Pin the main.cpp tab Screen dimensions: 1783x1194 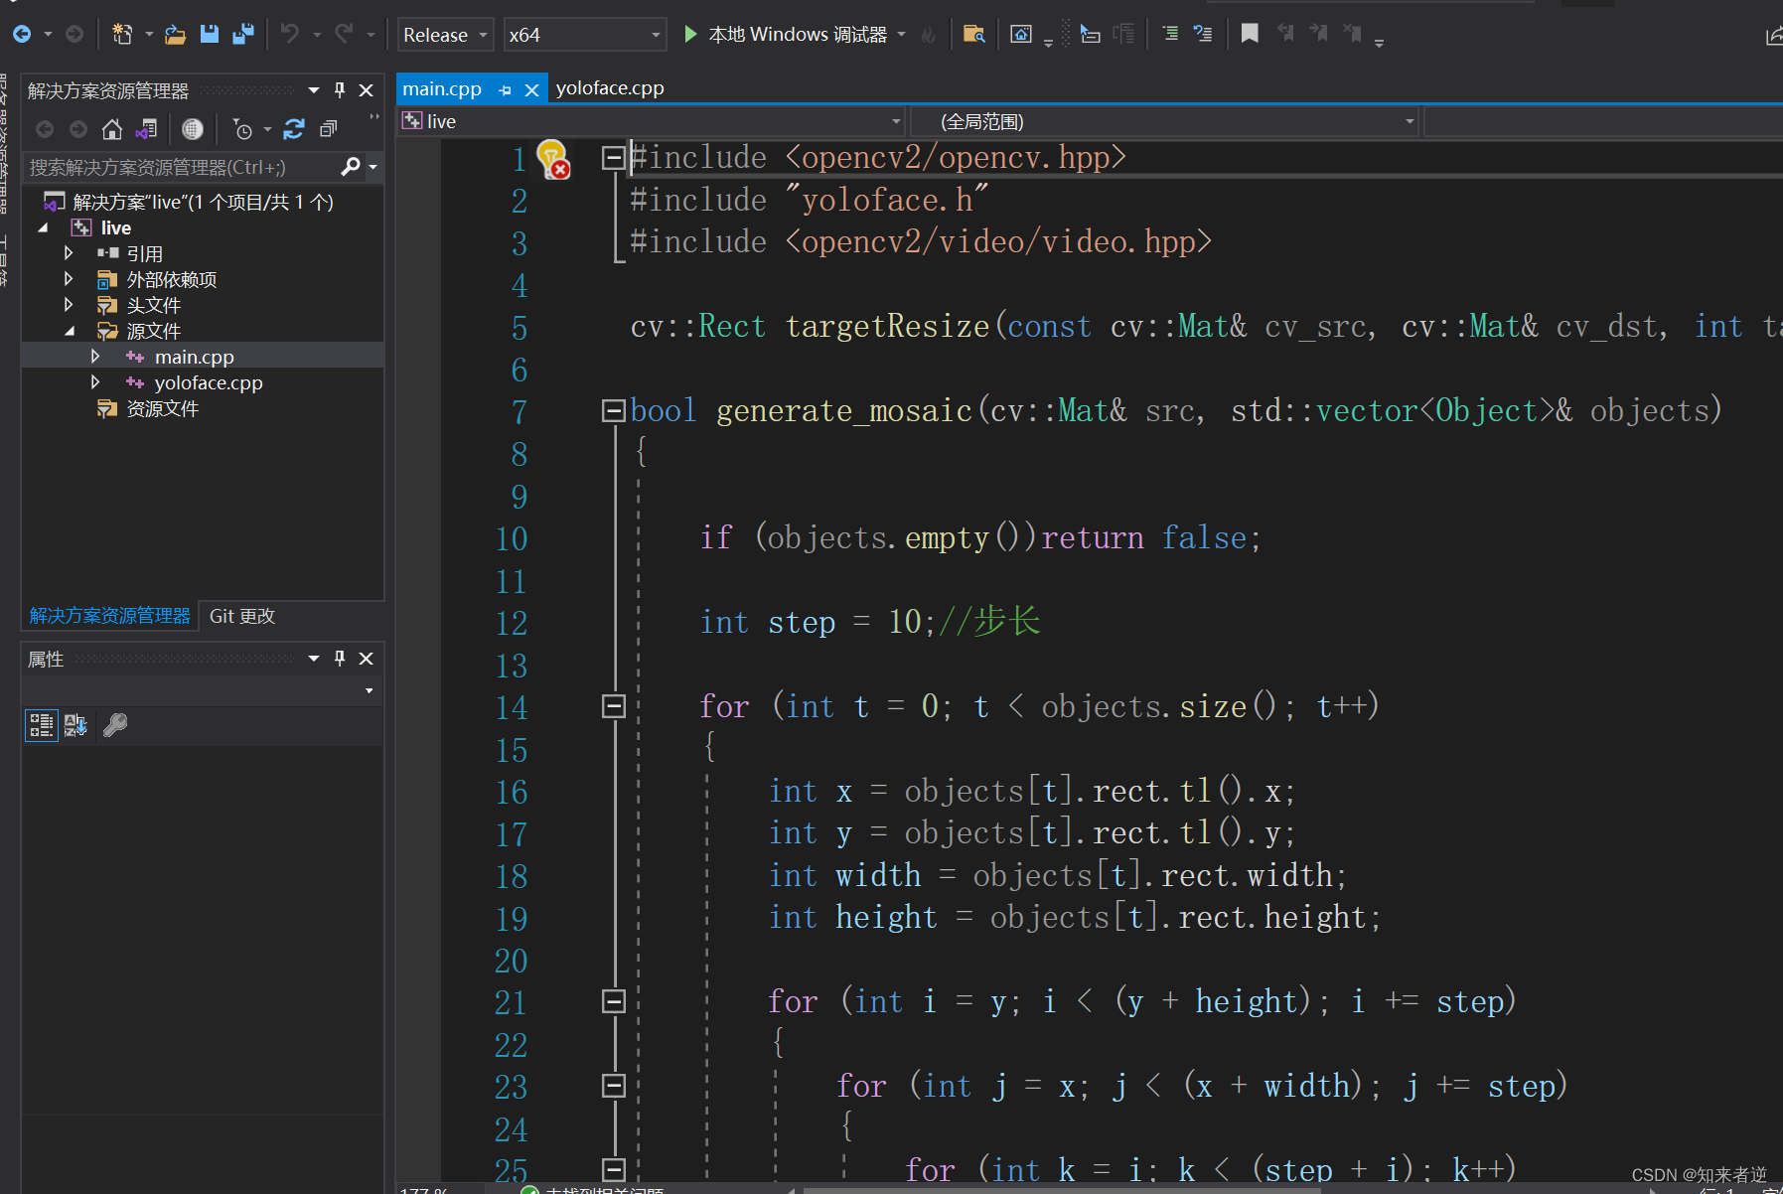(505, 89)
